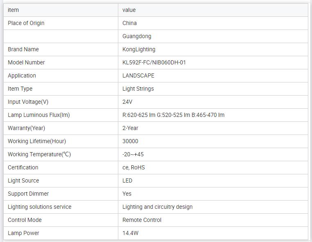Click the luminous flux RGB values
This screenshot has width=312, height=242.
point(173,115)
